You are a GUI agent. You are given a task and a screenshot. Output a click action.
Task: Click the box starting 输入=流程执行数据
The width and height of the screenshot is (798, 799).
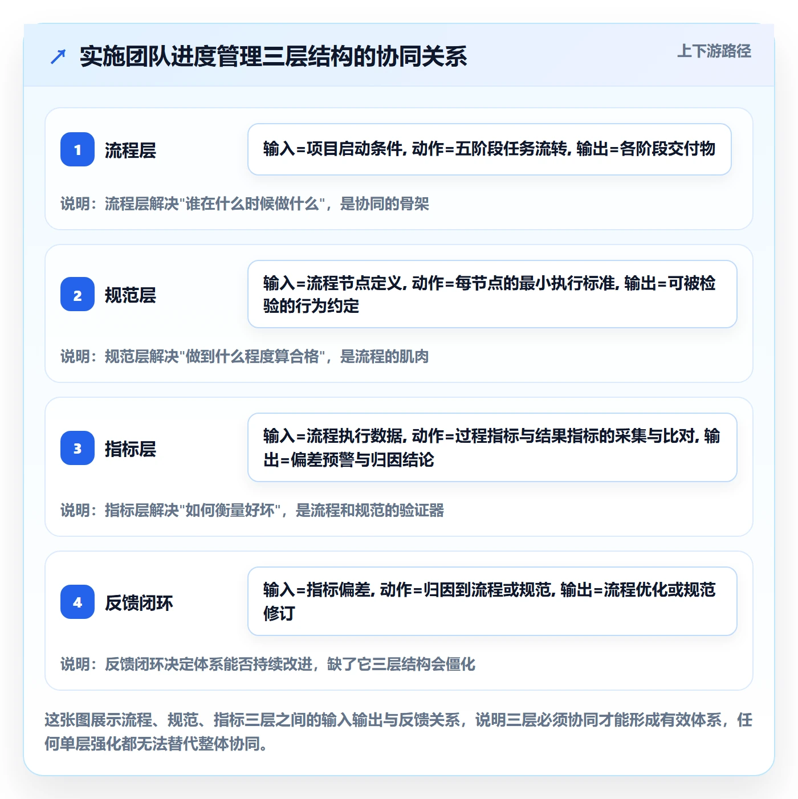tap(492, 447)
